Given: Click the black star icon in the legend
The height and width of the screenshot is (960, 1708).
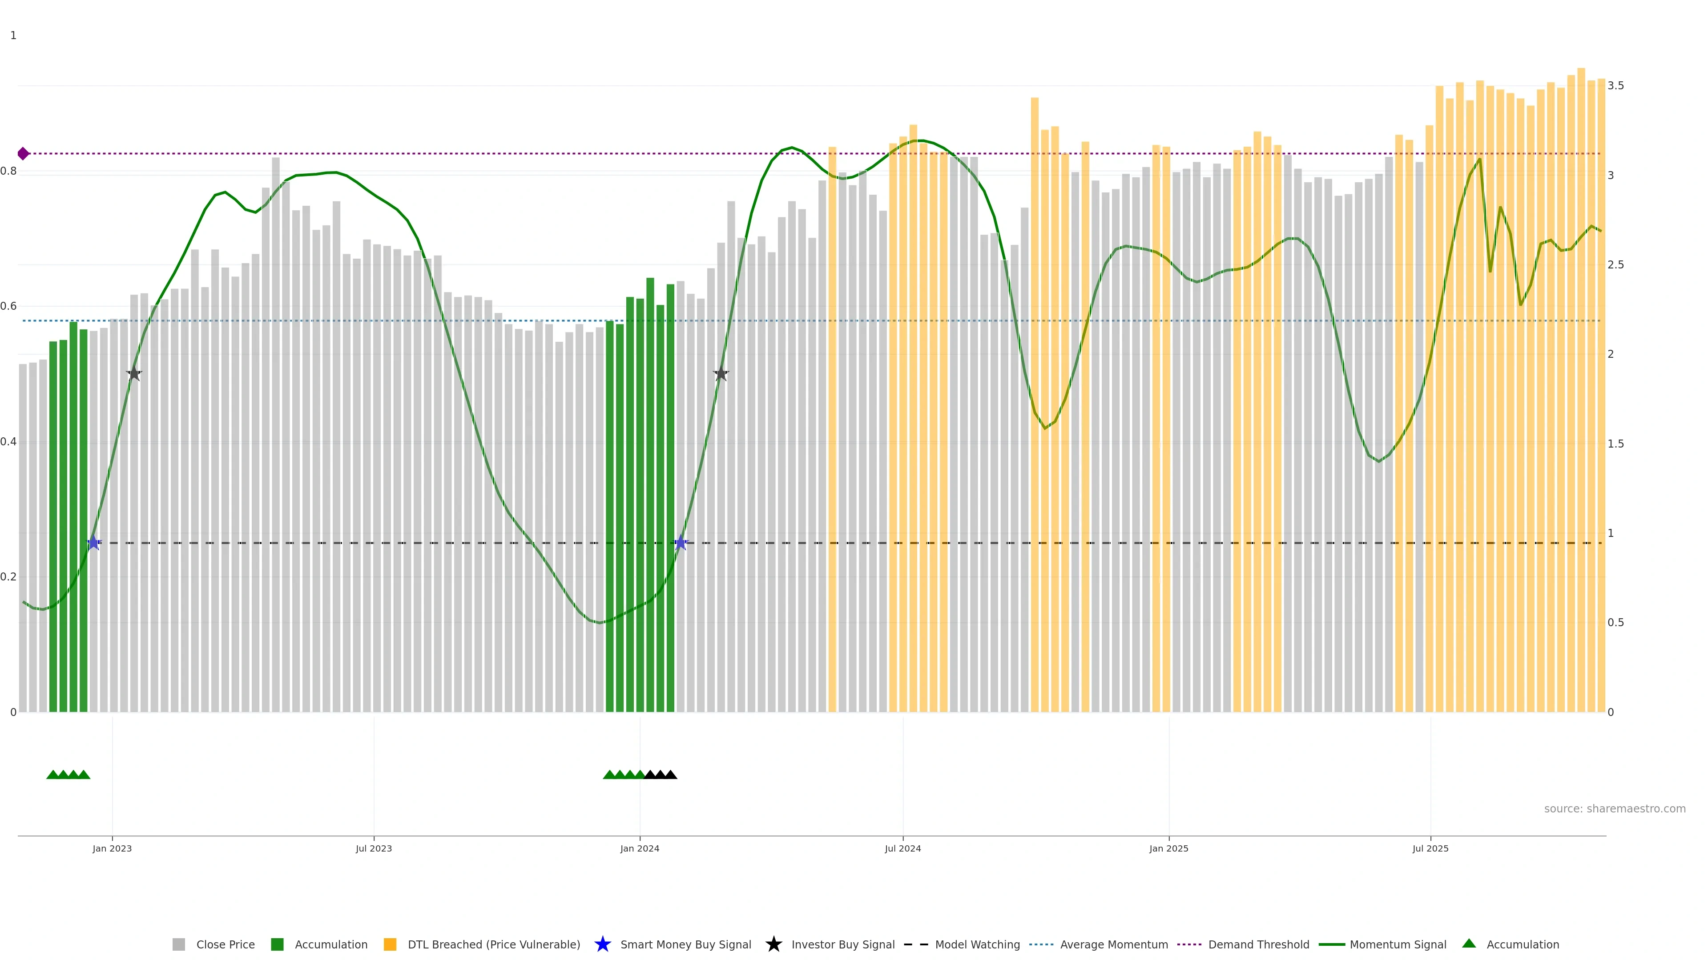Looking at the screenshot, I should click(x=773, y=944).
